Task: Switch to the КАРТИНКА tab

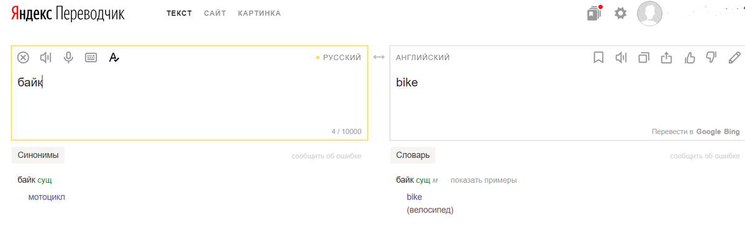Action: point(259,13)
